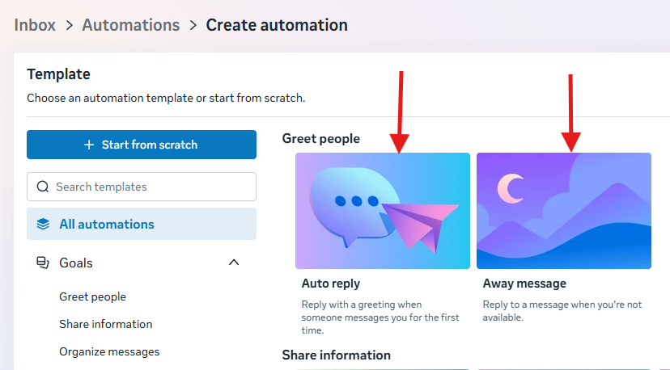Click the Auto reply title
Screen dimensions: 670x370
click(331, 284)
